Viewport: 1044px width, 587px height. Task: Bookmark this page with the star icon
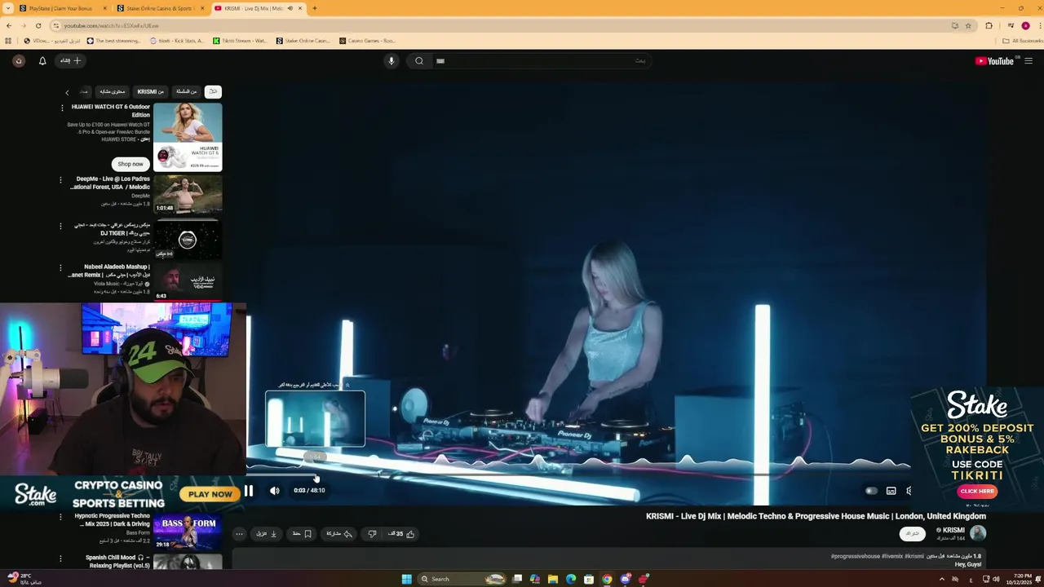pyautogui.click(x=968, y=26)
